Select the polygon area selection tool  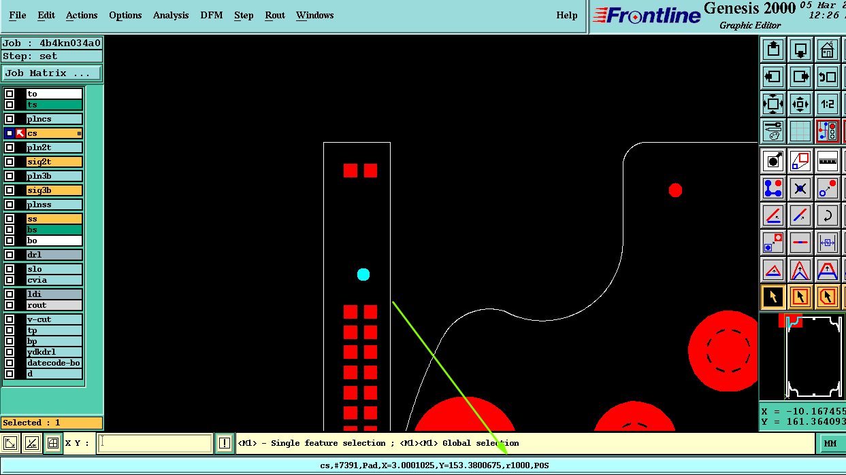click(828, 297)
